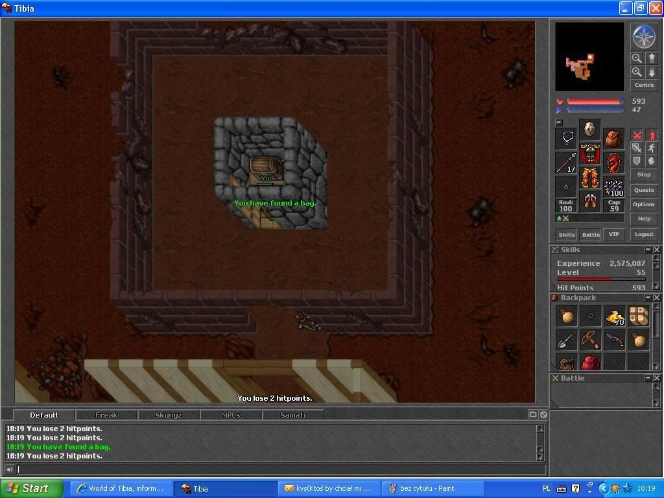Click the first bag in Backpack panel
Image resolution: width=664 pixels, height=498 pixels.
click(x=566, y=316)
